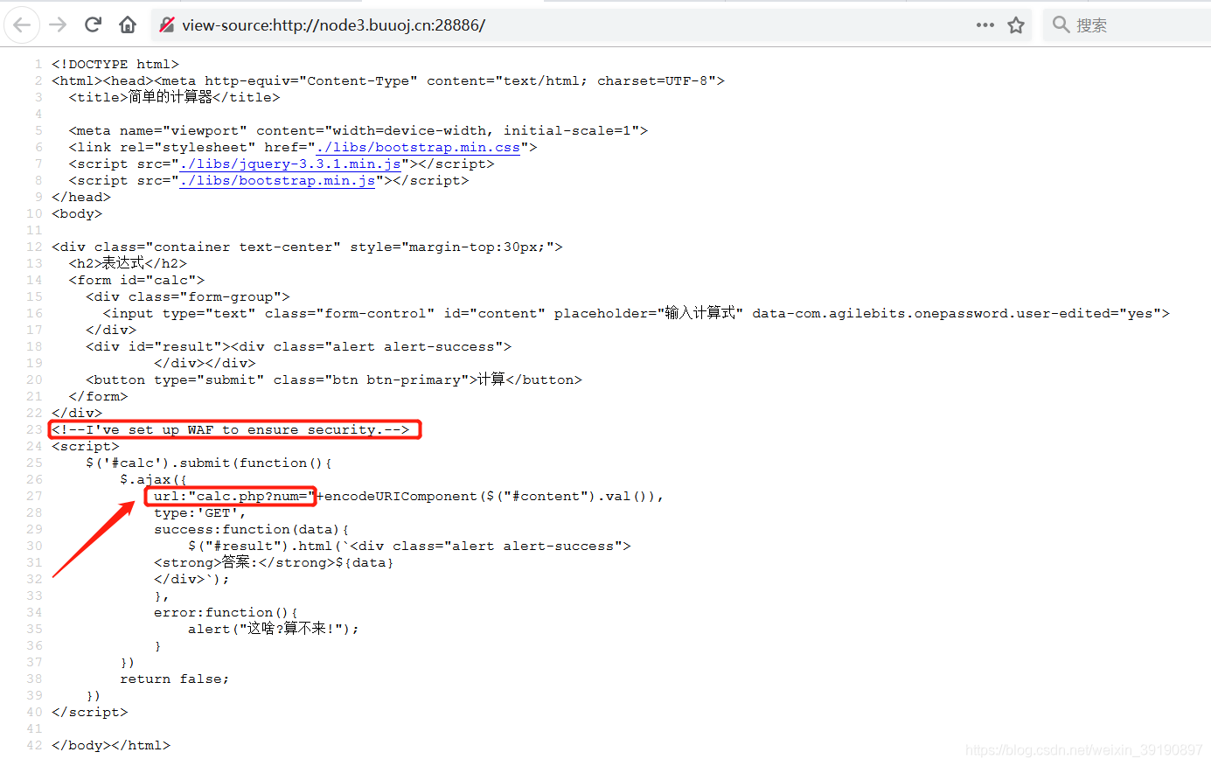Viewport: 1211px width, 766px height.
Task: Click the div id="result" source line
Action: 298,346
